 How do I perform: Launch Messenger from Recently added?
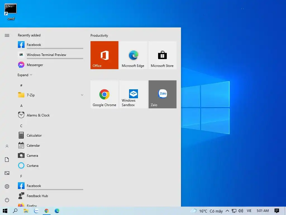pos(51,65)
